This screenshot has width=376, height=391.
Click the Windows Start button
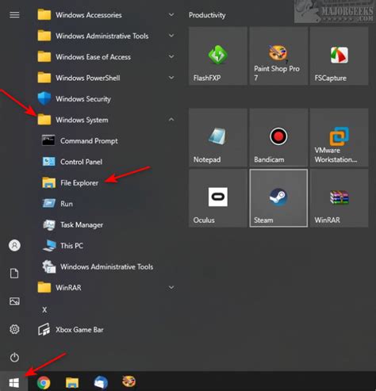click(13, 382)
